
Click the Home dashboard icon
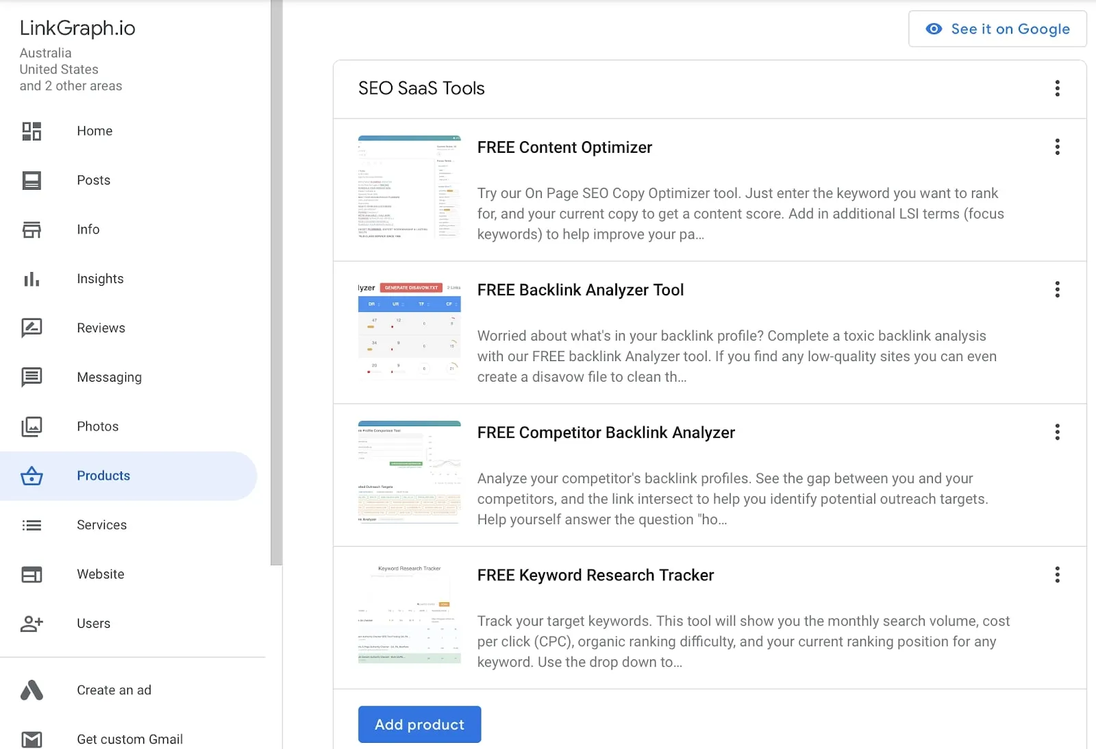32,131
